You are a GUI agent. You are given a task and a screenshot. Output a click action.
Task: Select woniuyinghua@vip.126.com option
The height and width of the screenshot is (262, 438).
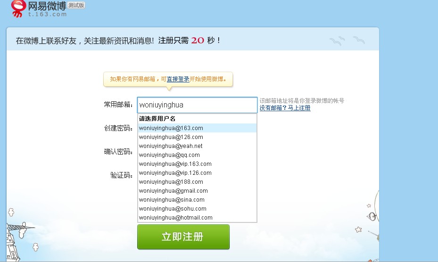coord(197,172)
